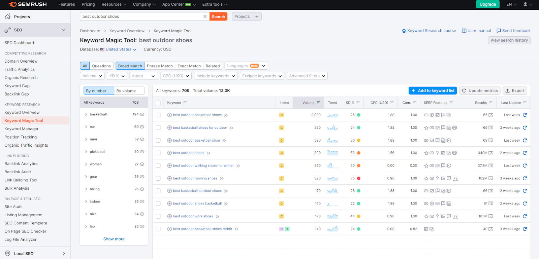Open the CPC (USD) filter dropdown
This screenshot has height=259, width=539.
click(176, 76)
